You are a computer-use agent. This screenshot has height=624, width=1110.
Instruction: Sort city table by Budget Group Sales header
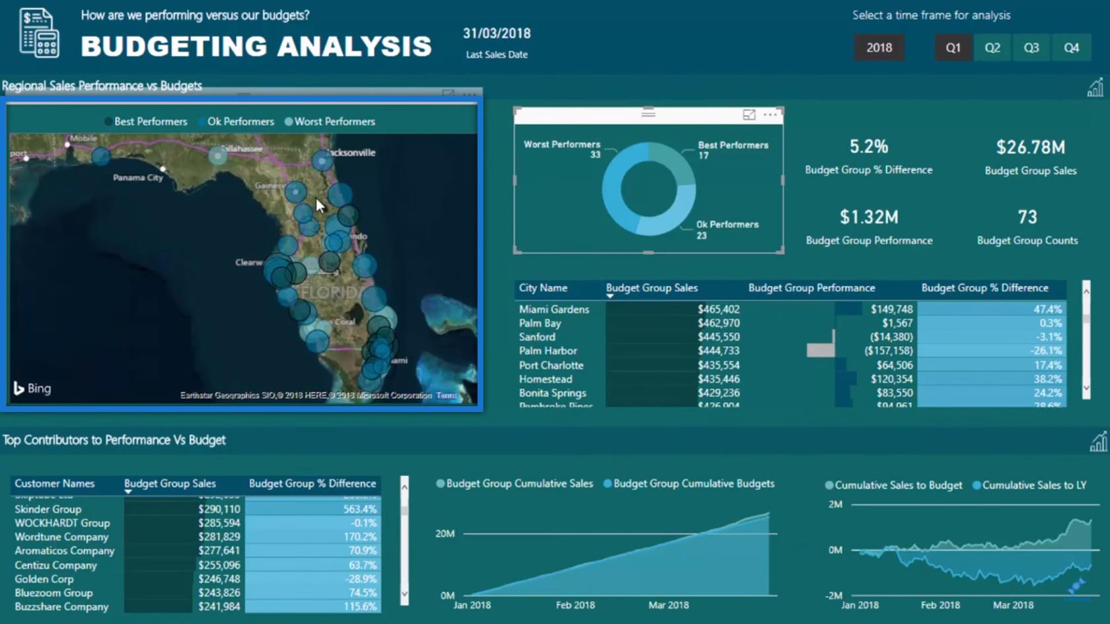(x=651, y=288)
